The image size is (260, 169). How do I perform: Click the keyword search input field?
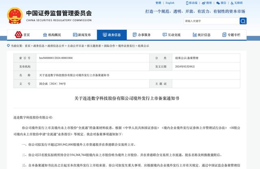coord(212,21)
